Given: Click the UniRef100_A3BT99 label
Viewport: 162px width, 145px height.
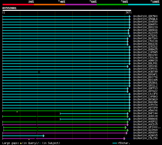Looking at the screenshot, I should point(145,72).
